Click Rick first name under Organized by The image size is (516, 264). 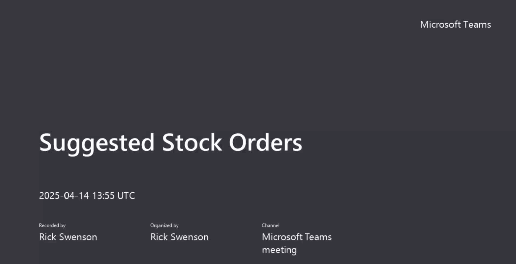click(x=159, y=237)
